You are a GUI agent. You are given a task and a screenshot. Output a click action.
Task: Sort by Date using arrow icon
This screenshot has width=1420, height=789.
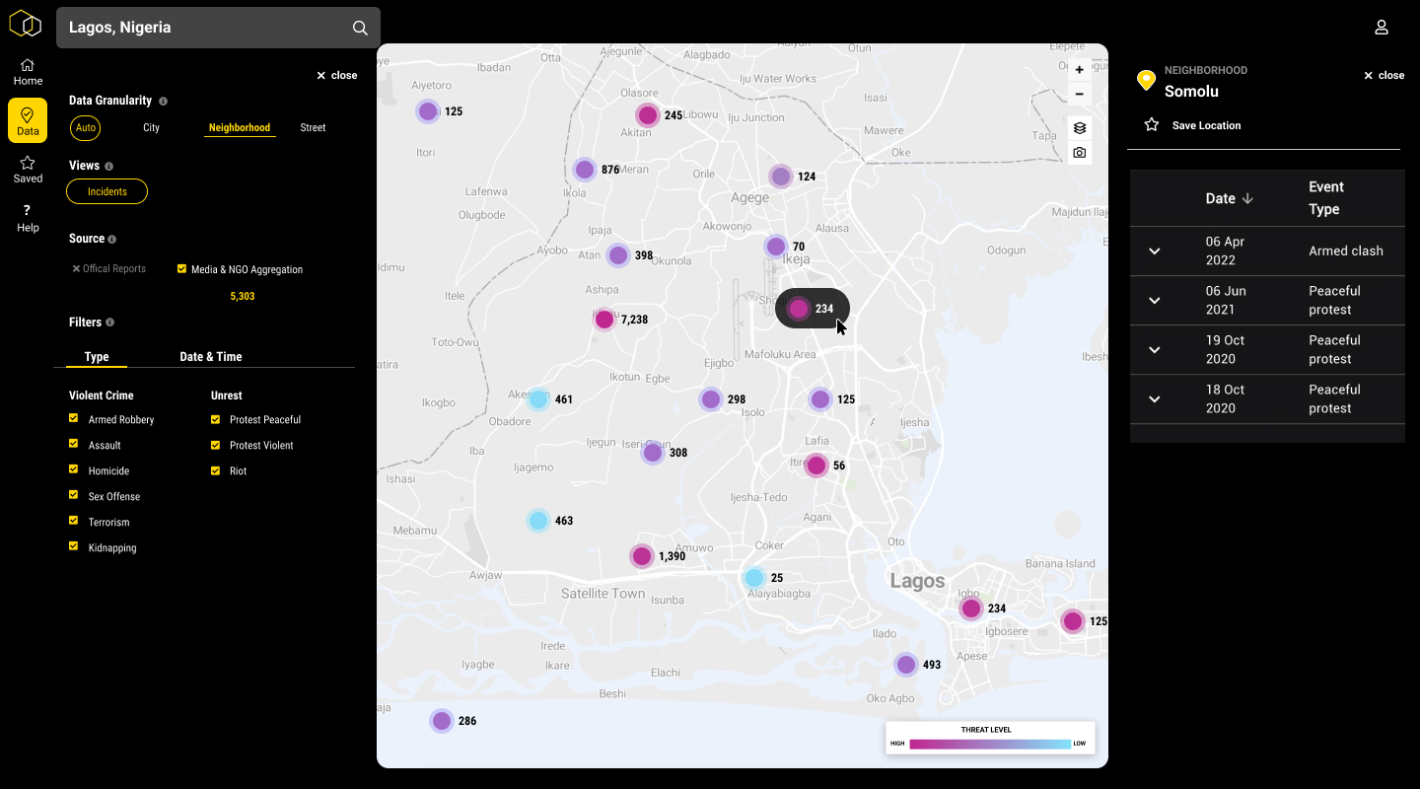1247,198
